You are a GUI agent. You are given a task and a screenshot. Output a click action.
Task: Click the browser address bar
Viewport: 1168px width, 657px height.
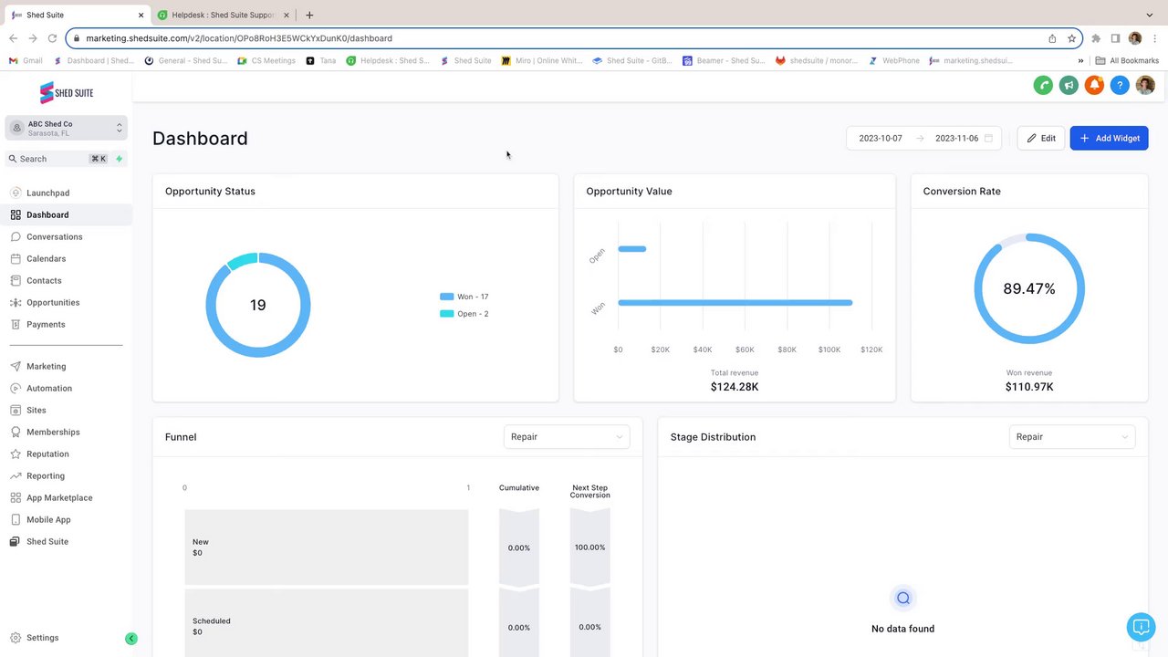(575, 38)
